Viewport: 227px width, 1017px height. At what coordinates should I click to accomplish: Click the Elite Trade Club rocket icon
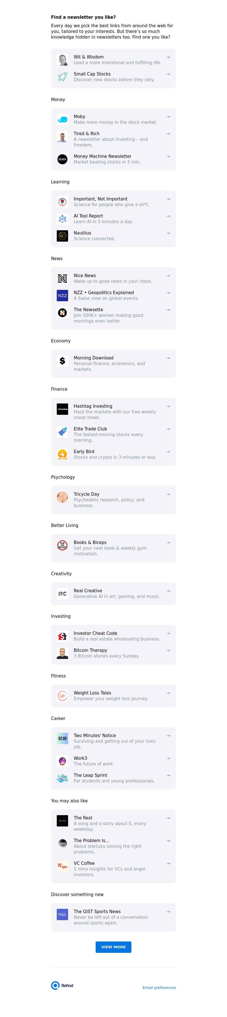[x=62, y=432]
